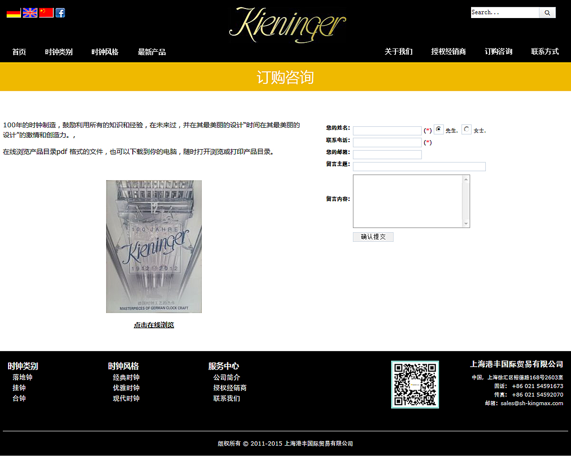
Task: Open 关于我们 menu item
Action: click(x=399, y=51)
